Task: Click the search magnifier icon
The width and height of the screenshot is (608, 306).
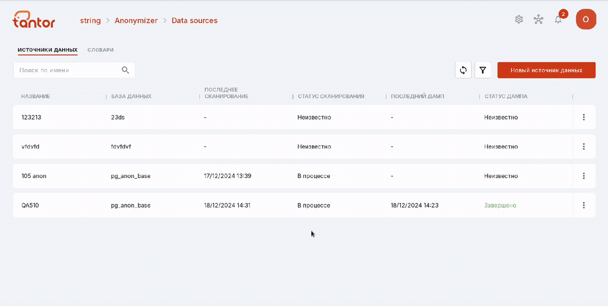Action: coord(125,70)
